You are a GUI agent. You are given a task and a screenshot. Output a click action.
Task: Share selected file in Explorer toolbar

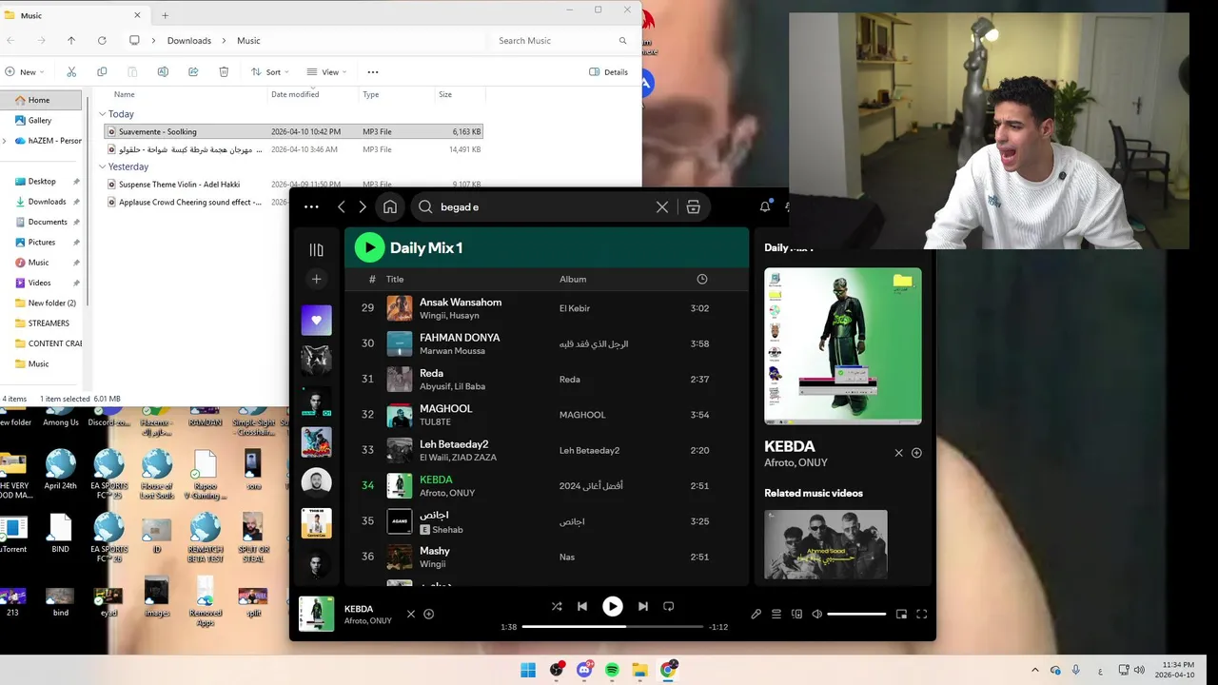click(193, 71)
